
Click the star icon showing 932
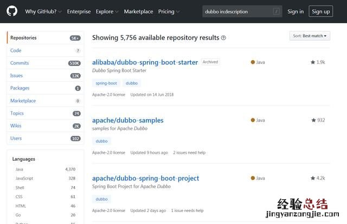tap(313, 120)
